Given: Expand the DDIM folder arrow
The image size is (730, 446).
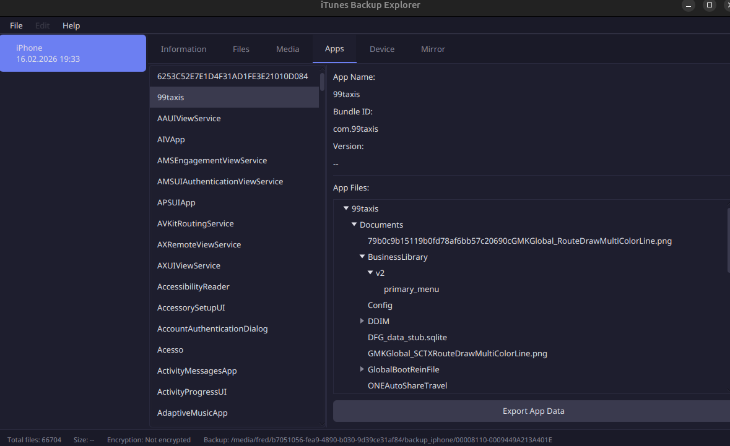Looking at the screenshot, I should tap(362, 321).
